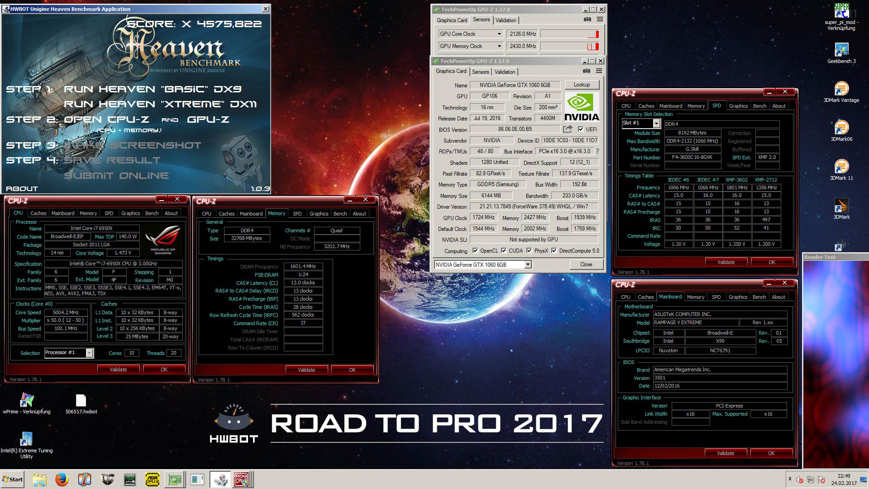
Task: Open the 3DMark Vantage desktop shortcut
Action: click(x=841, y=92)
